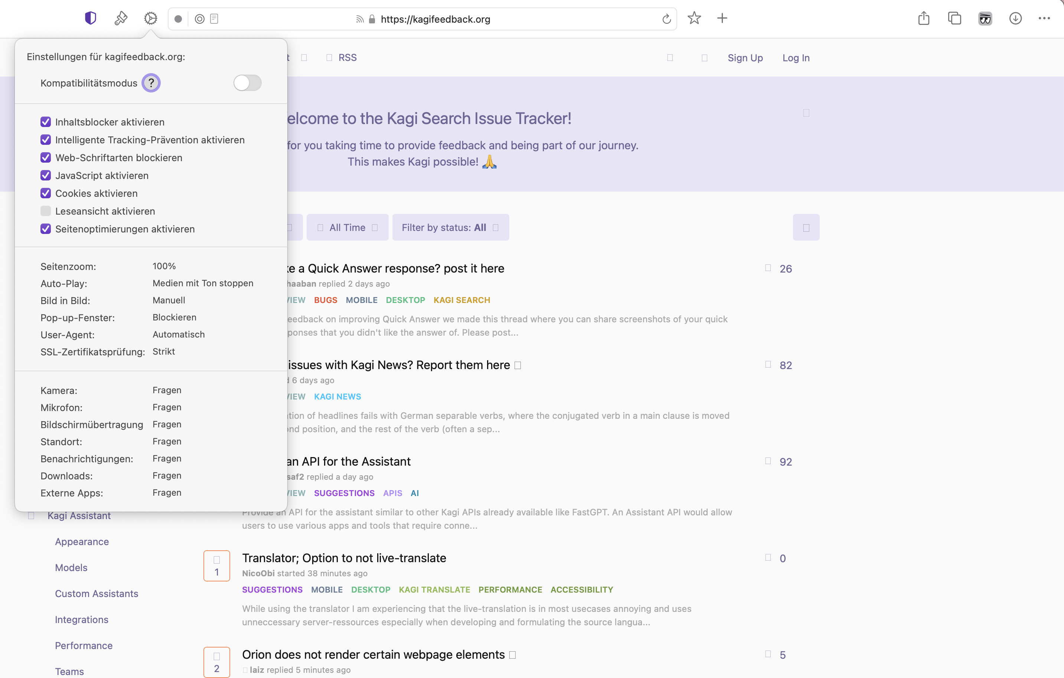The height and width of the screenshot is (678, 1064).
Task: Click the RSS feed icon in address bar
Action: point(360,19)
